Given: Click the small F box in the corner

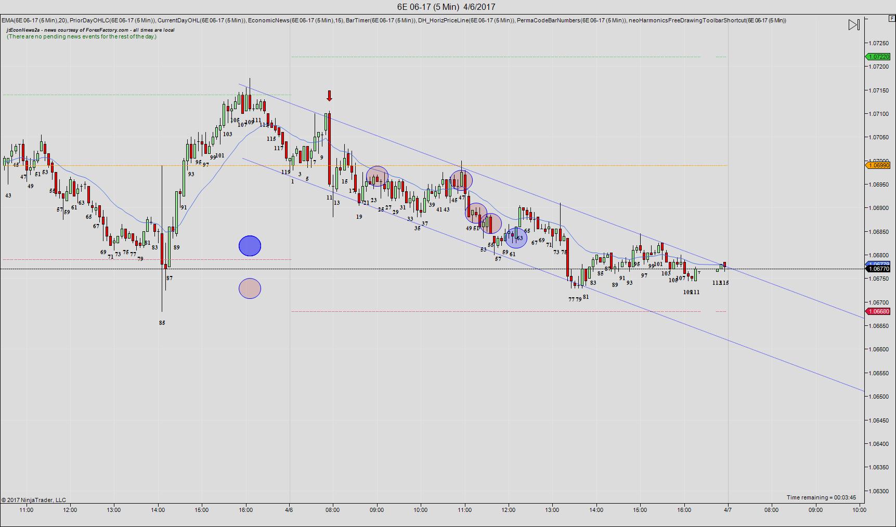Looking at the screenshot, I should click(892, 18).
